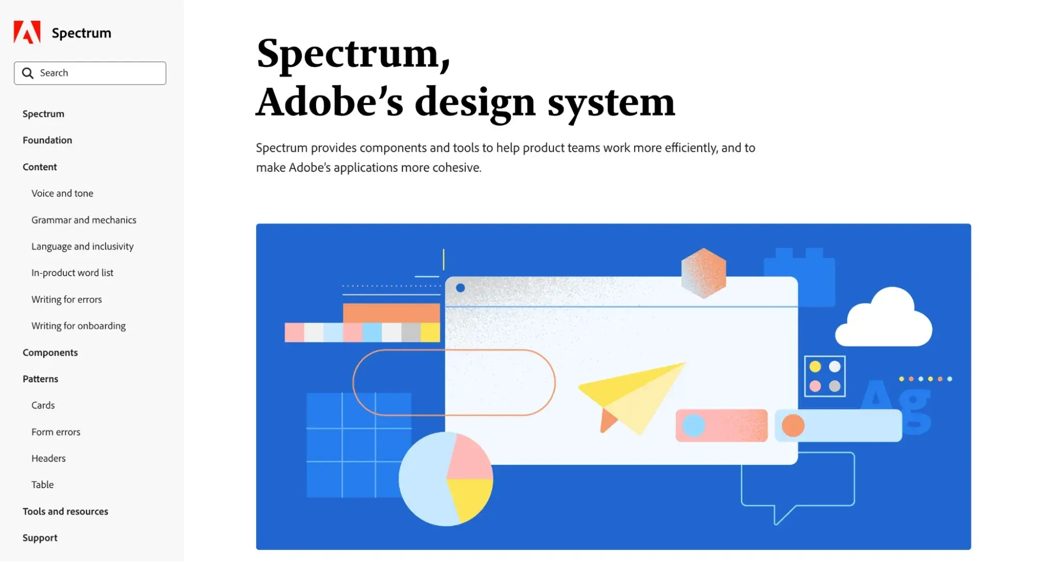Click the Spectrum search icon
The image size is (1039, 562).
click(27, 73)
